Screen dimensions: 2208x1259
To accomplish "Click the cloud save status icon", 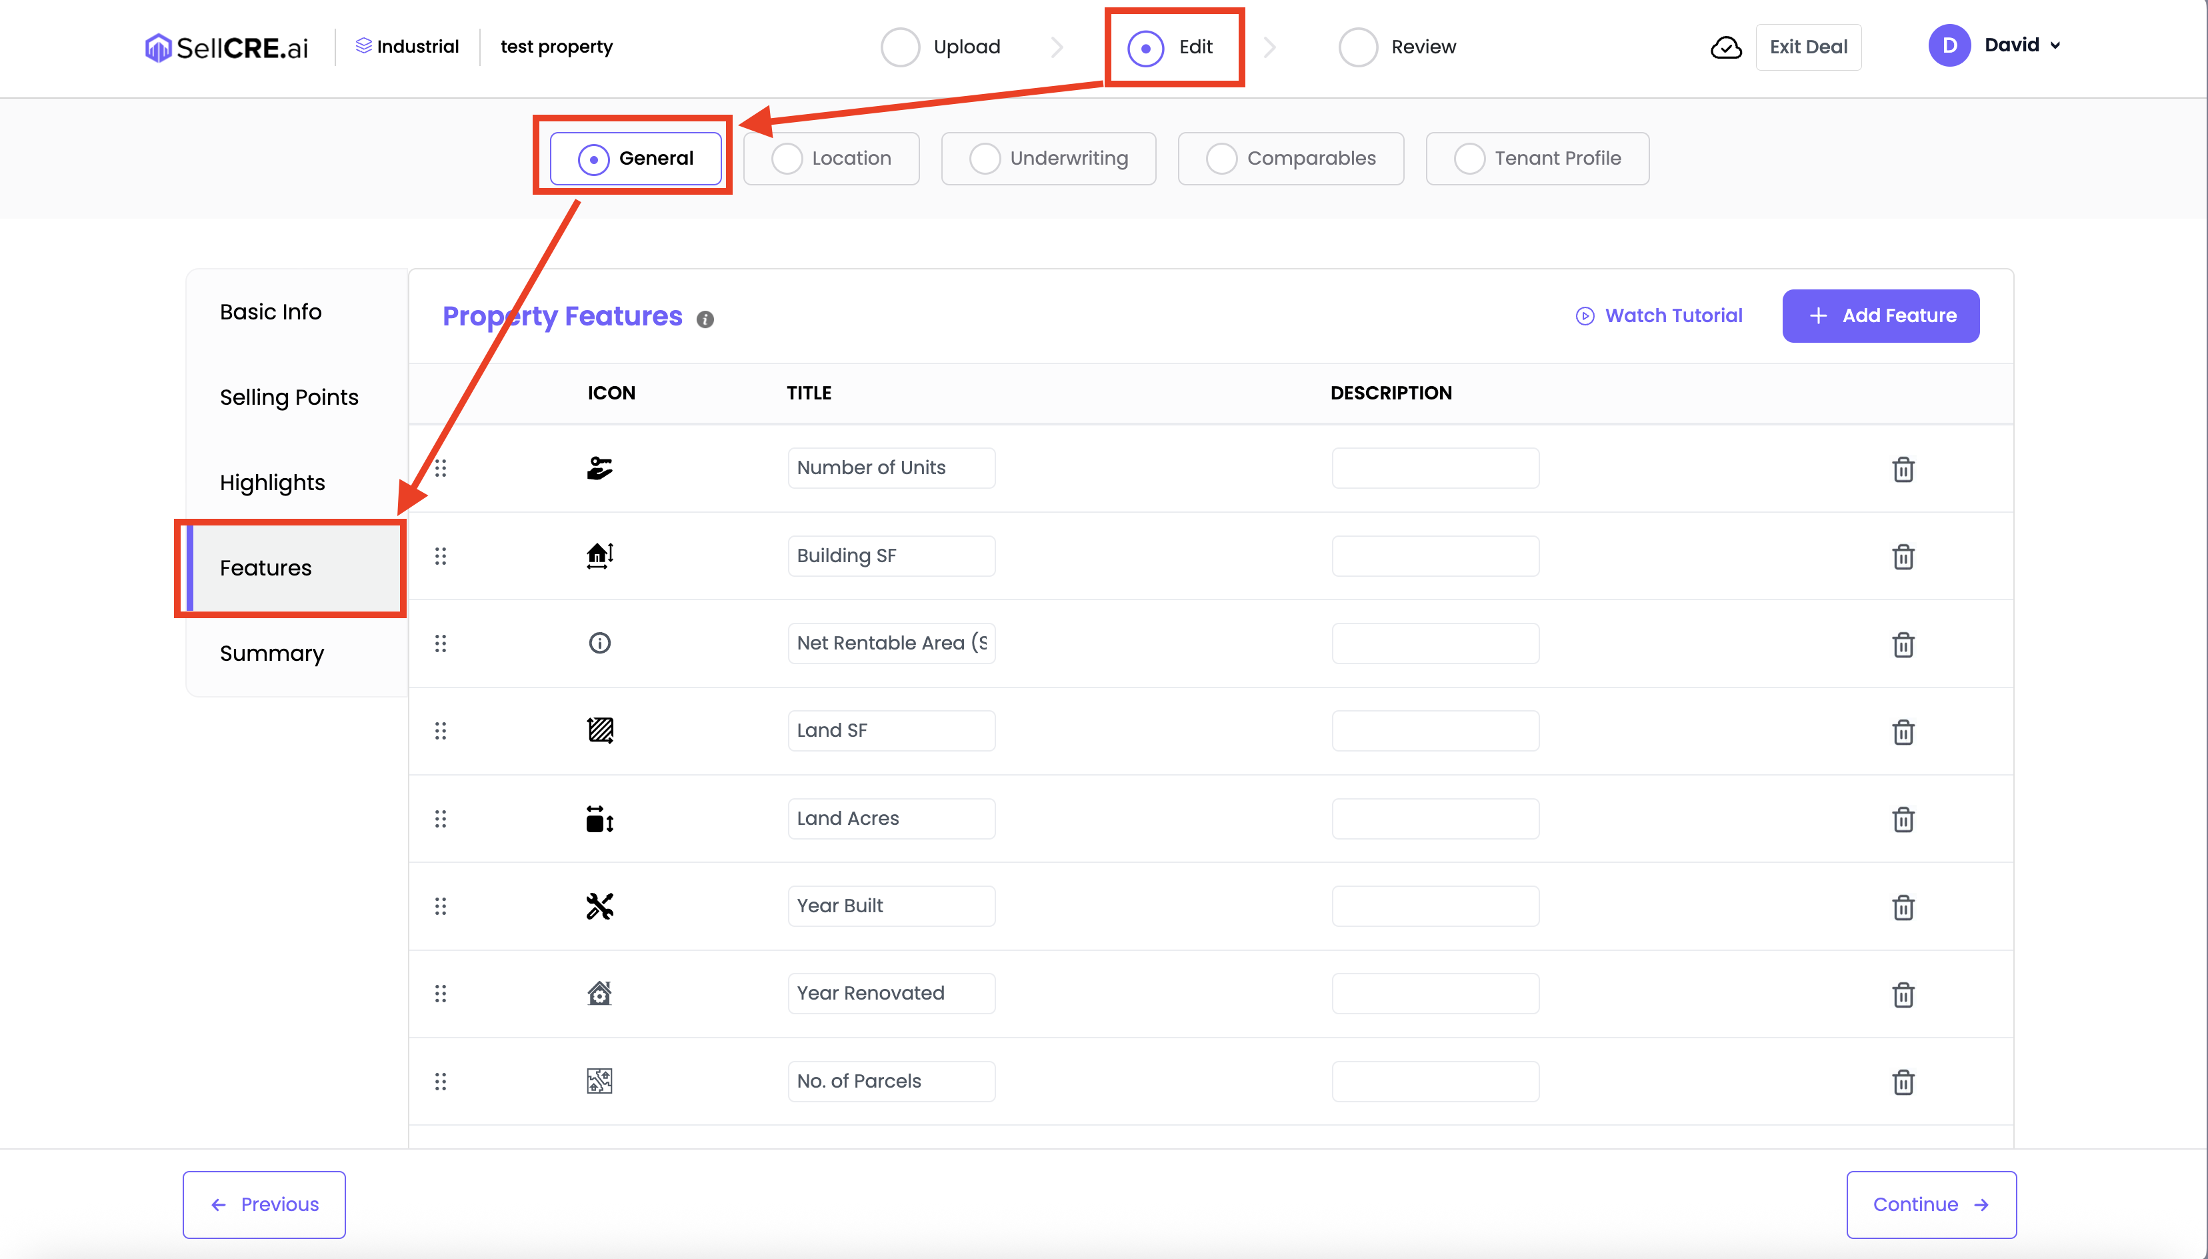I will click(1725, 47).
